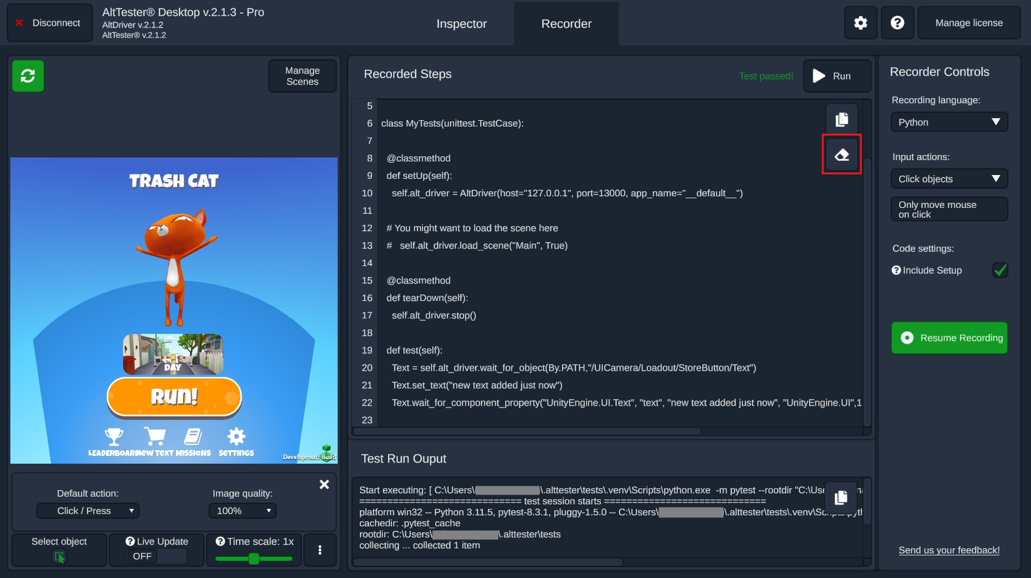Adjust the Time scale slider handle
The height and width of the screenshot is (578, 1031).
point(254,559)
